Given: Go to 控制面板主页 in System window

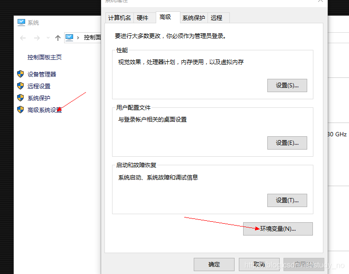Looking at the screenshot, I should (45, 57).
